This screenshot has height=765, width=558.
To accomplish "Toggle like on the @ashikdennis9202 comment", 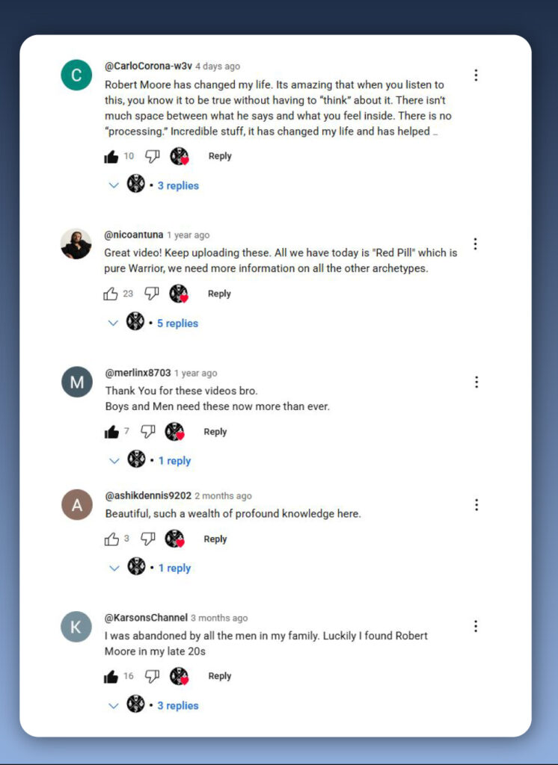I will (112, 539).
